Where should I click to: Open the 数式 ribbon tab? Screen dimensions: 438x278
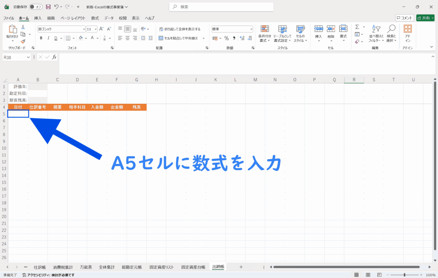95,18
